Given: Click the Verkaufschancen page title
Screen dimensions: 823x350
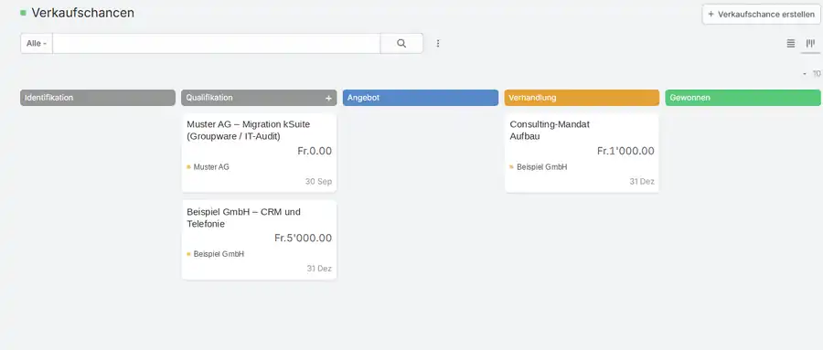Looking at the screenshot, I should (83, 13).
